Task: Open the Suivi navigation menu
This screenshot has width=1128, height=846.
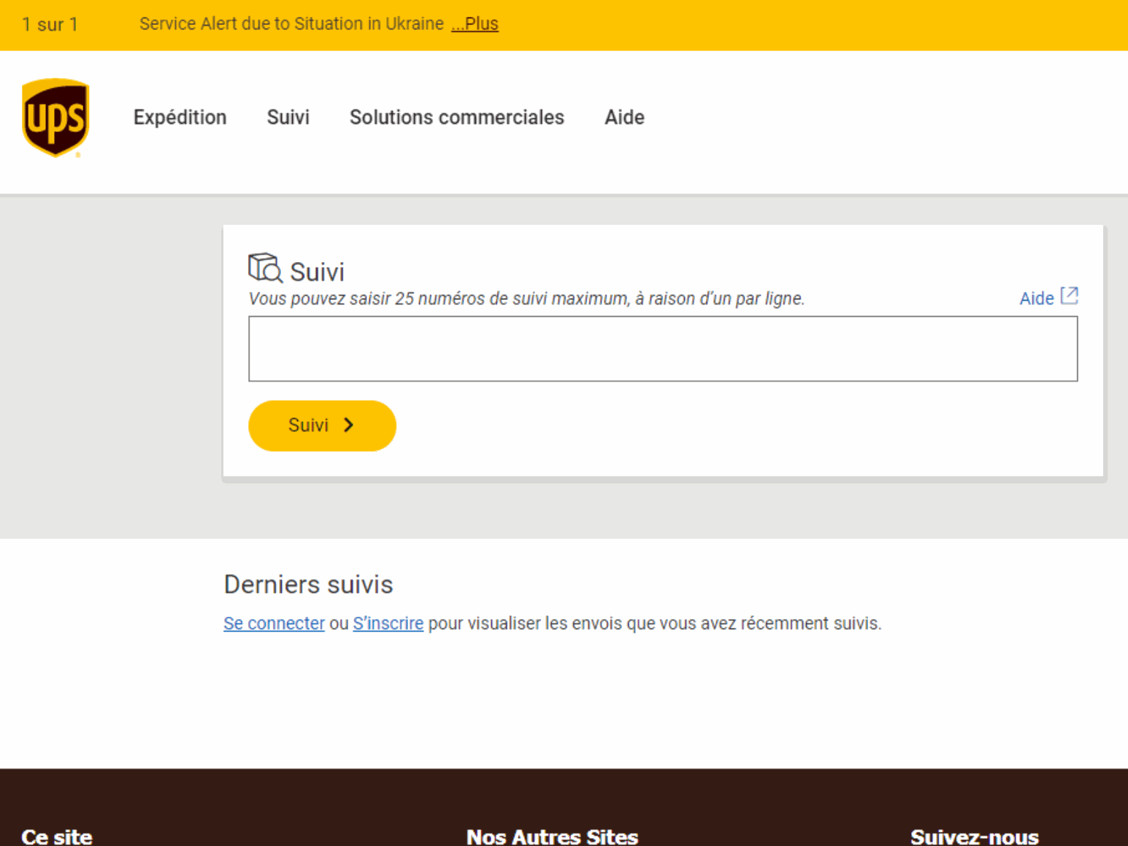Action: click(x=288, y=118)
